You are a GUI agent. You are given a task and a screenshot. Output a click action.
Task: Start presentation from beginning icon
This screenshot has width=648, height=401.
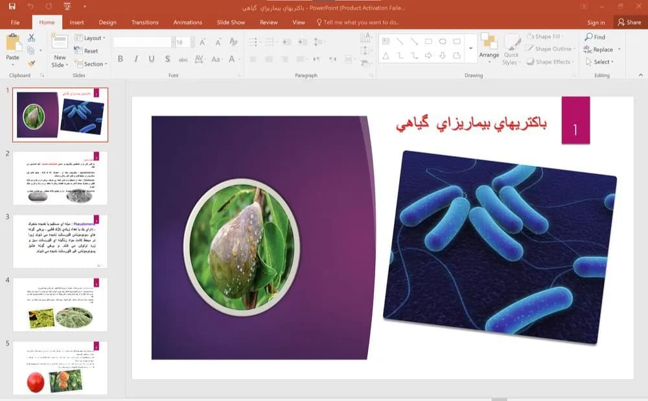click(x=67, y=6)
